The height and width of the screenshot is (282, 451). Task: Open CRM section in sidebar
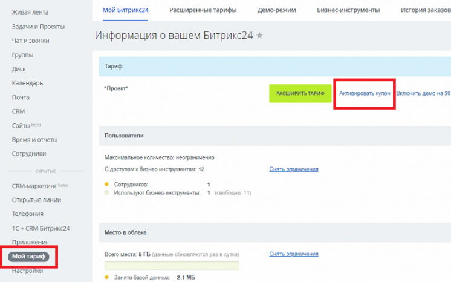(x=18, y=111)
